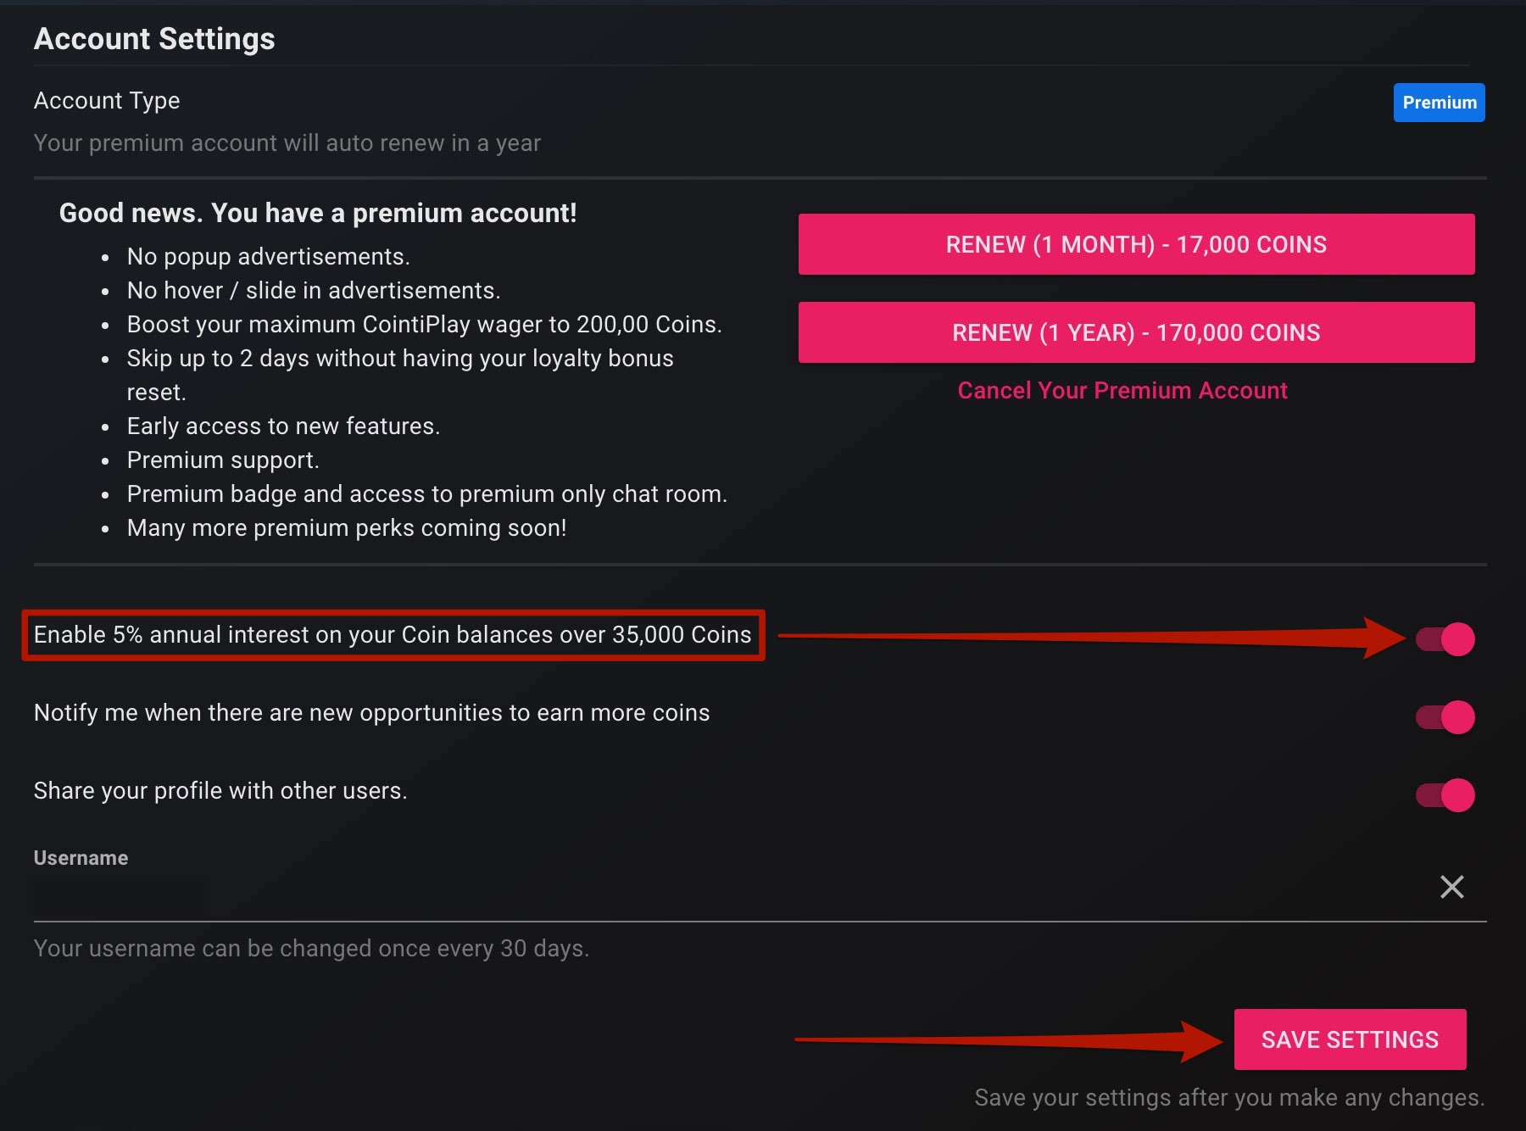1526x1131 pixels.
Task: Renew premium for 1 month with 17,000 coins
Action: click(1136, 244)
